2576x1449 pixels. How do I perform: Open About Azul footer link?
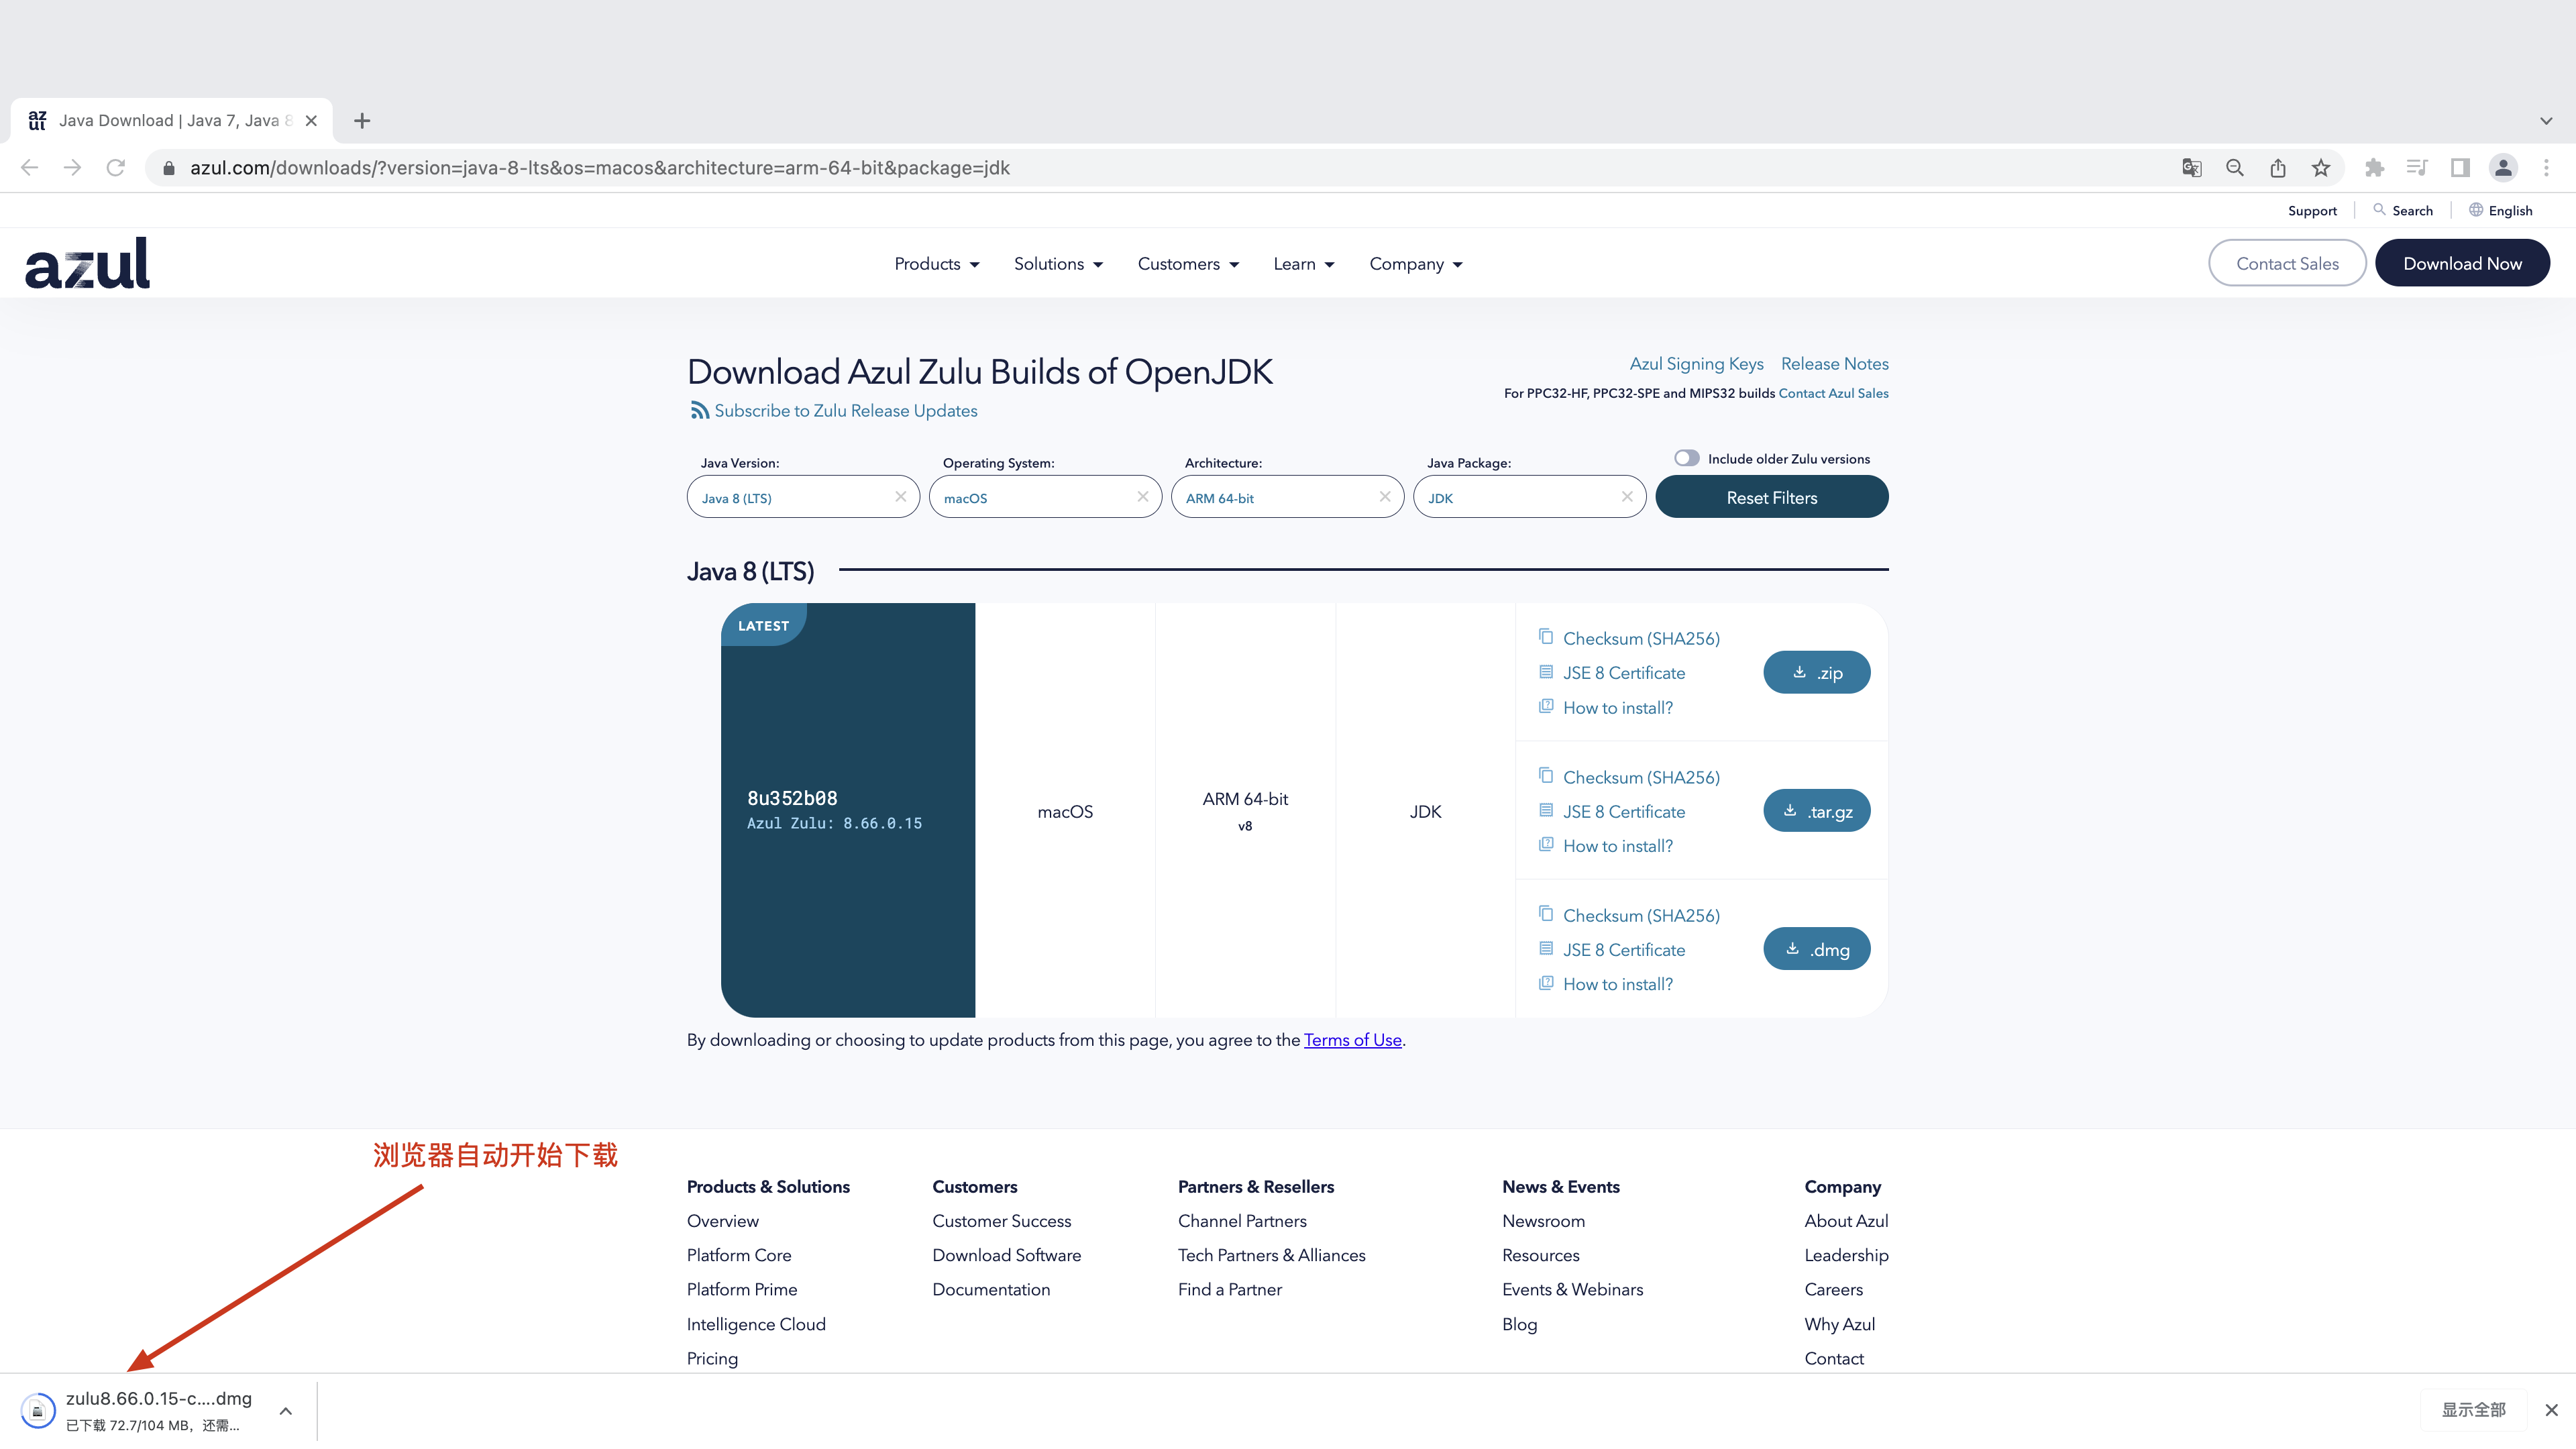point(1846,1221)
